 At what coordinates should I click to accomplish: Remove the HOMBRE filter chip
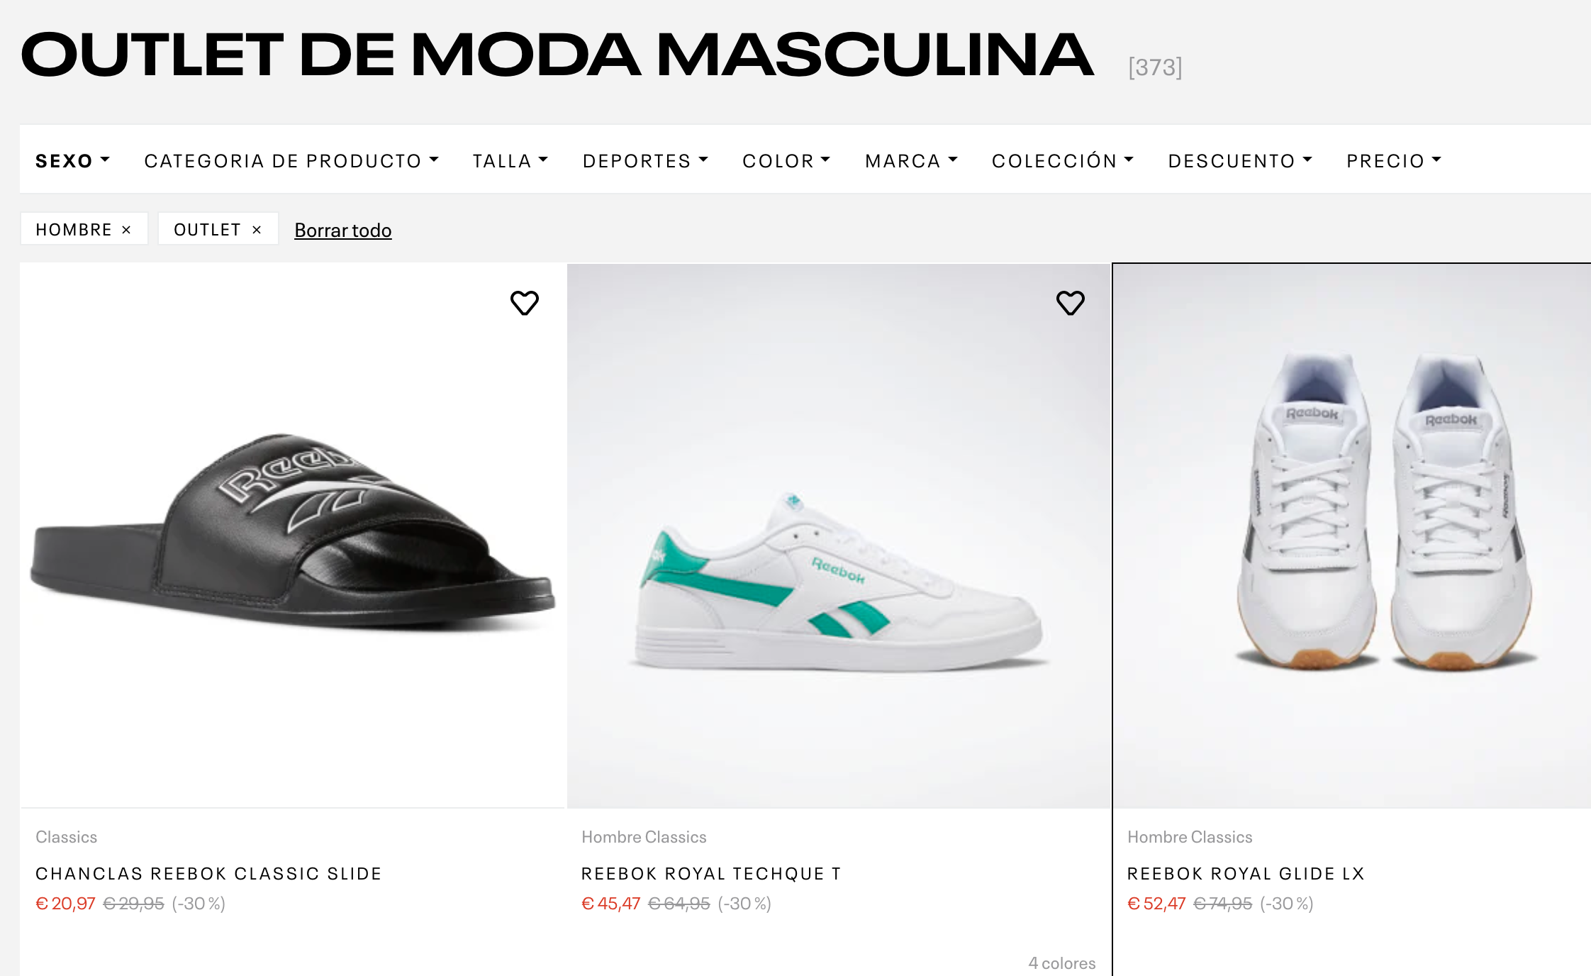(128, 228)
